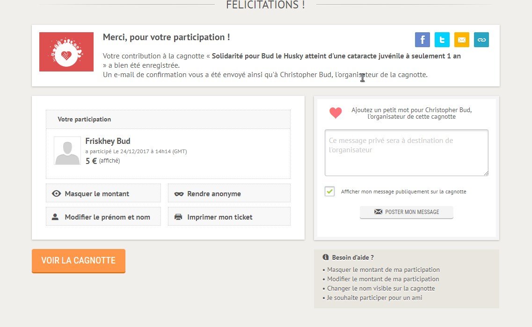532x327 pixels.
Task: Focus the private message text field
Action: pyautogui.click(x=406, y=153)
